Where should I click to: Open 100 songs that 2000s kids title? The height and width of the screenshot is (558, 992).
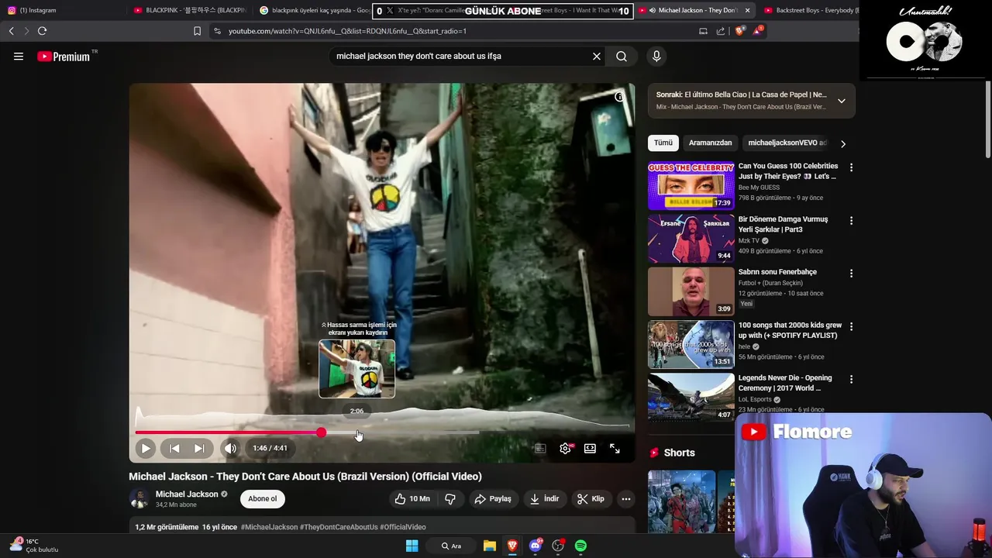(x=790, y=330)
